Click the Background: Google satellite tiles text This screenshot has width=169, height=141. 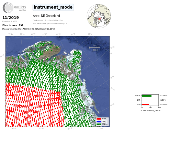48,20
